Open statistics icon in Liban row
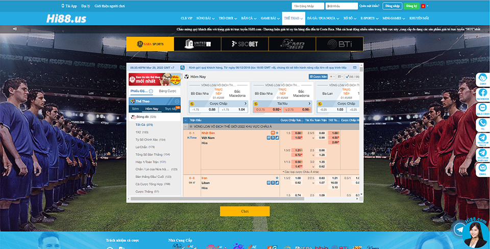This screenshot has width=490, height=249. point(268,183)
